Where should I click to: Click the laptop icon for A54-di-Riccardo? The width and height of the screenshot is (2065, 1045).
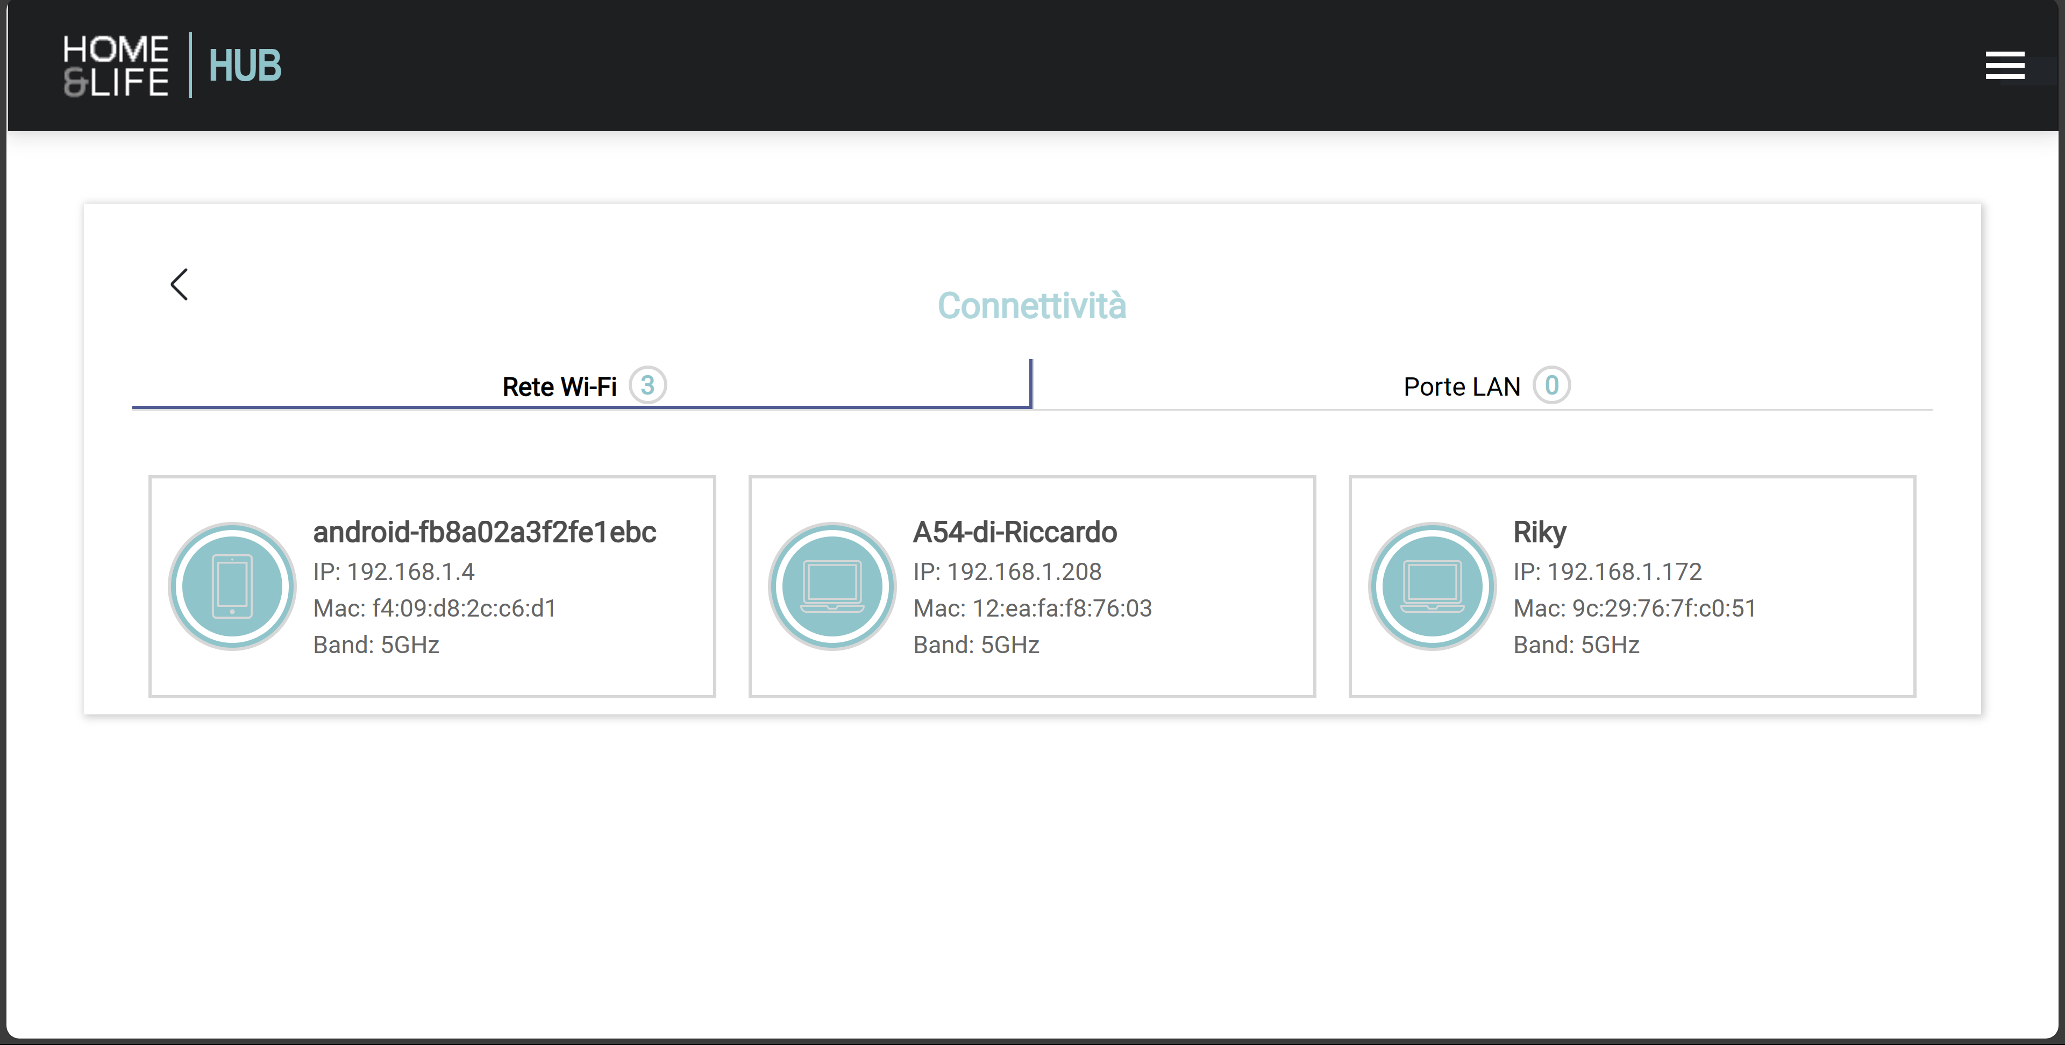coord(832,586)
